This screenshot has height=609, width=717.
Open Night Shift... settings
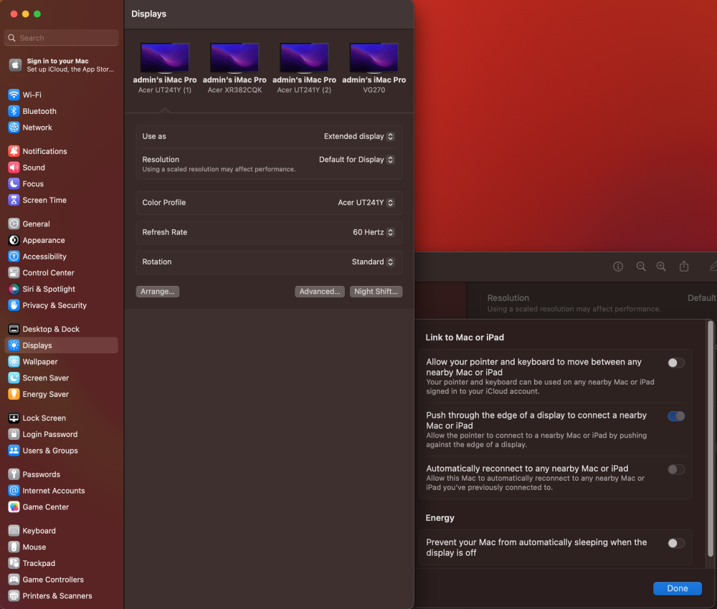pyautogui.click(x=376, y=292)
